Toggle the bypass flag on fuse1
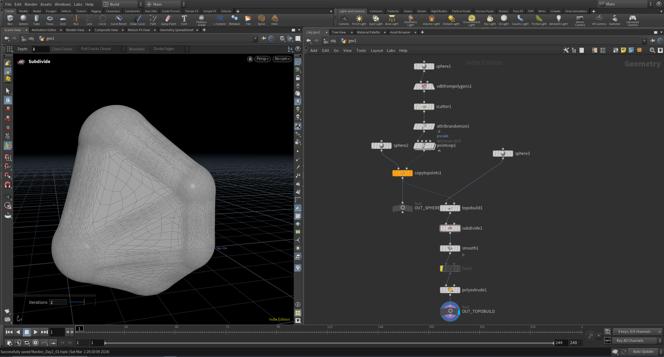Screen dimensions: 664x357 click(x=442, y=269)
